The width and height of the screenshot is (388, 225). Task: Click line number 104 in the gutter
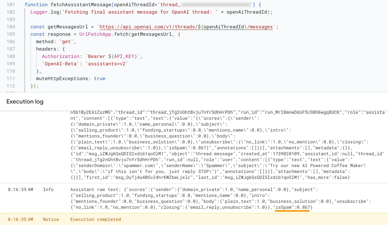(11, 27)
